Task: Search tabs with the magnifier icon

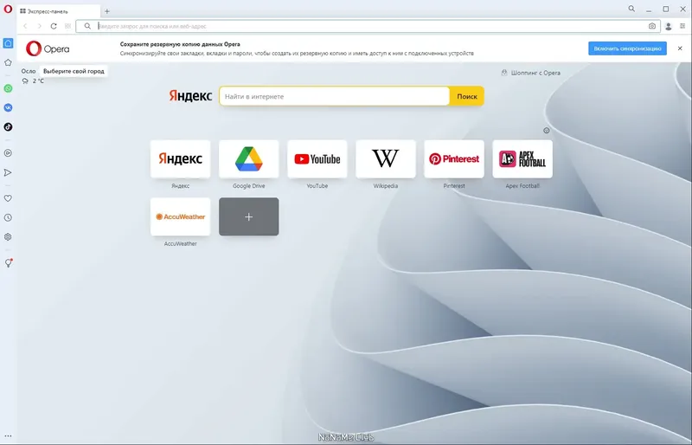Action: [631, 9]
